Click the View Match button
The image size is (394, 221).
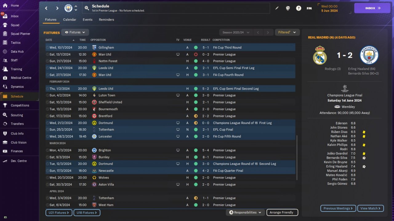(371, 208)
